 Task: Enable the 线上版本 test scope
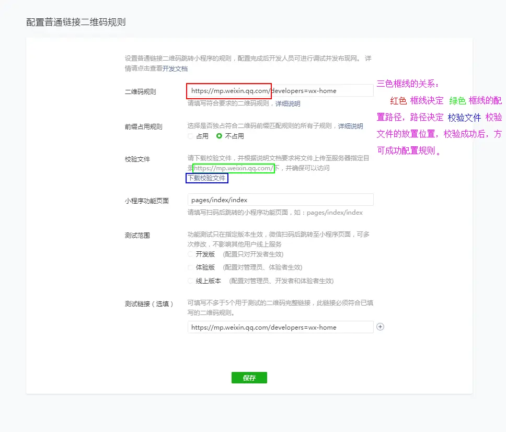point(191,281)
